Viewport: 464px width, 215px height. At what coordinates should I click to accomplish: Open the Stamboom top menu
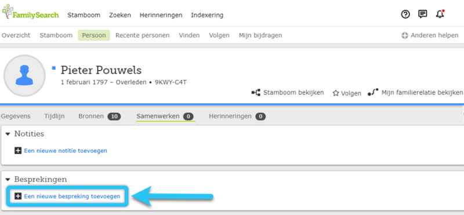pos(84,15)
